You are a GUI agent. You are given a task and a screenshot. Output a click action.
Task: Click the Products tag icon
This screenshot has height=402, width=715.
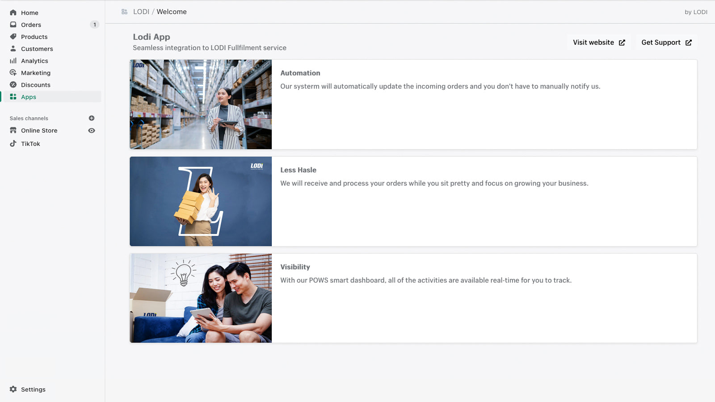click(13, 37)
